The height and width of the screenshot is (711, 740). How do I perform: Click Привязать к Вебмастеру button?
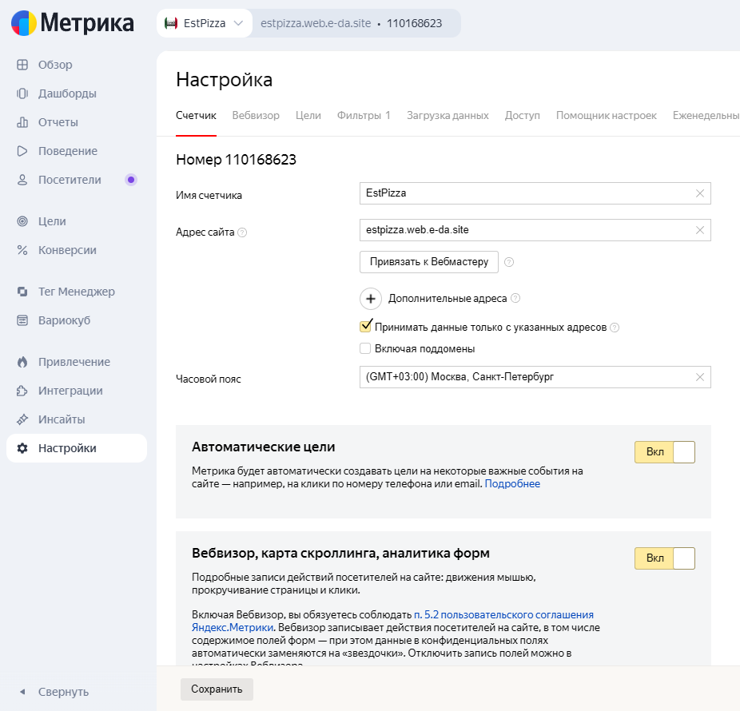(429, 262)
